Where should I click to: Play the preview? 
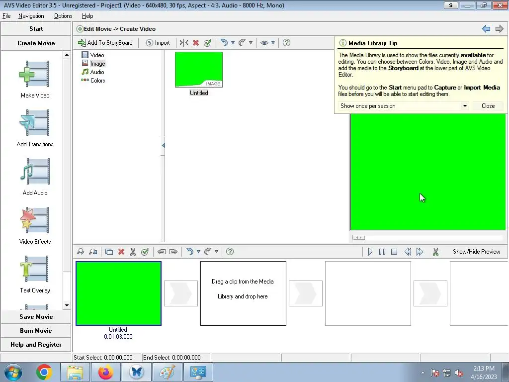click(x=370, y=251)
